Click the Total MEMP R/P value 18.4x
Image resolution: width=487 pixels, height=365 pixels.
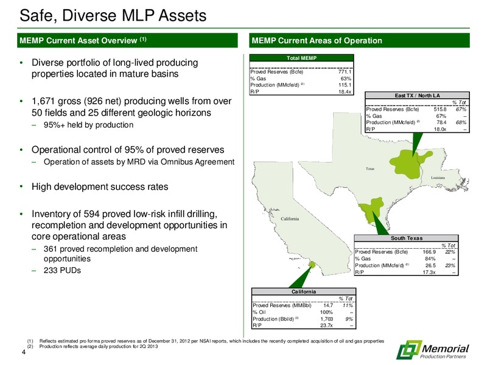coord(345,92)
